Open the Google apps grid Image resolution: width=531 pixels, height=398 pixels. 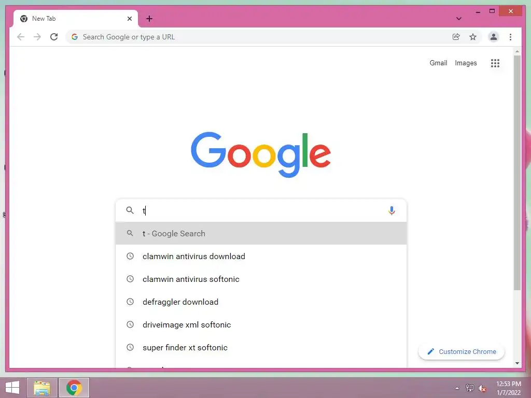coord(495,63)
